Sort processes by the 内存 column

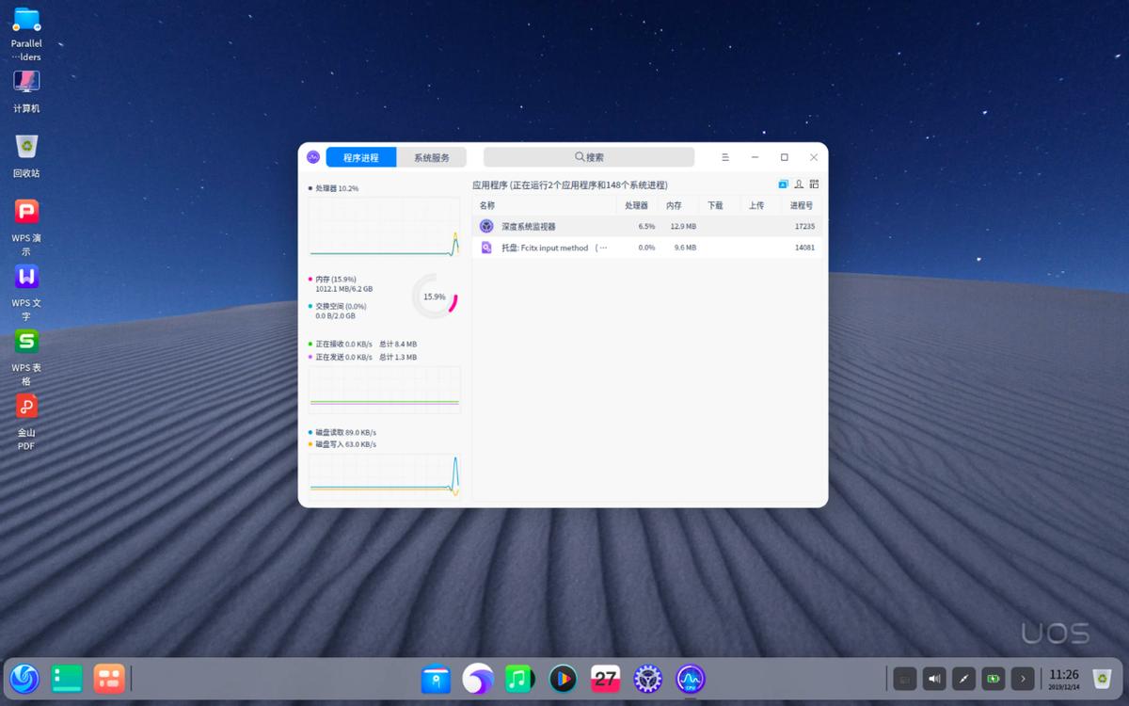coord(675,204)
